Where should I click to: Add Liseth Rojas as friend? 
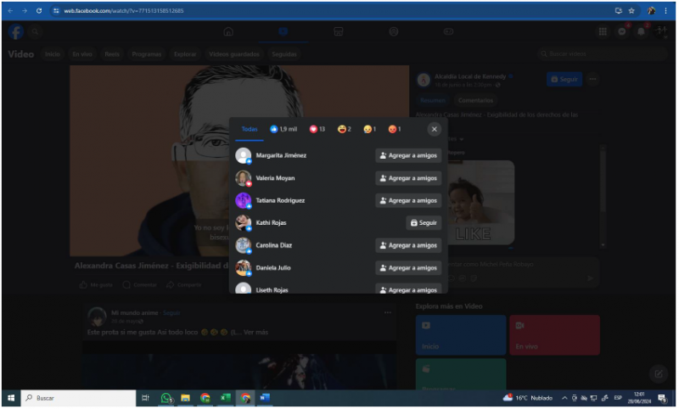click(x=409, y=290)
